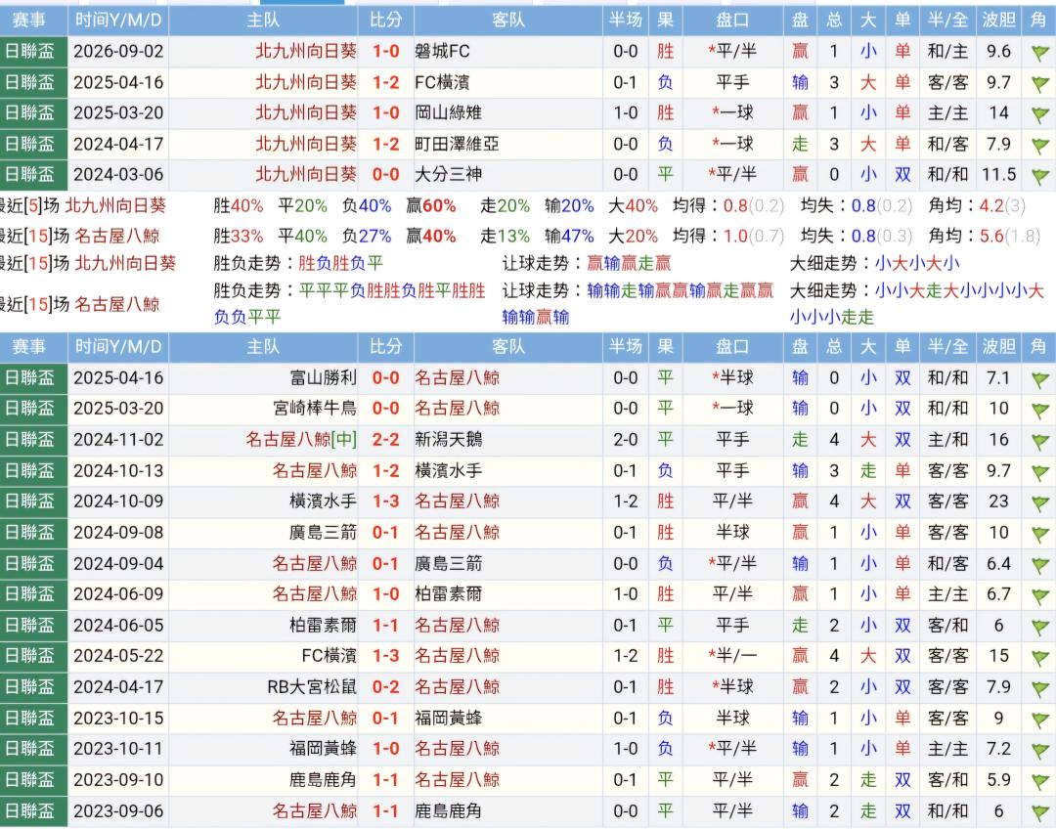Click 2-2 score against 新潟天鵝
The height and width of the screenshot is (829, 1056).
click(386, 440)
